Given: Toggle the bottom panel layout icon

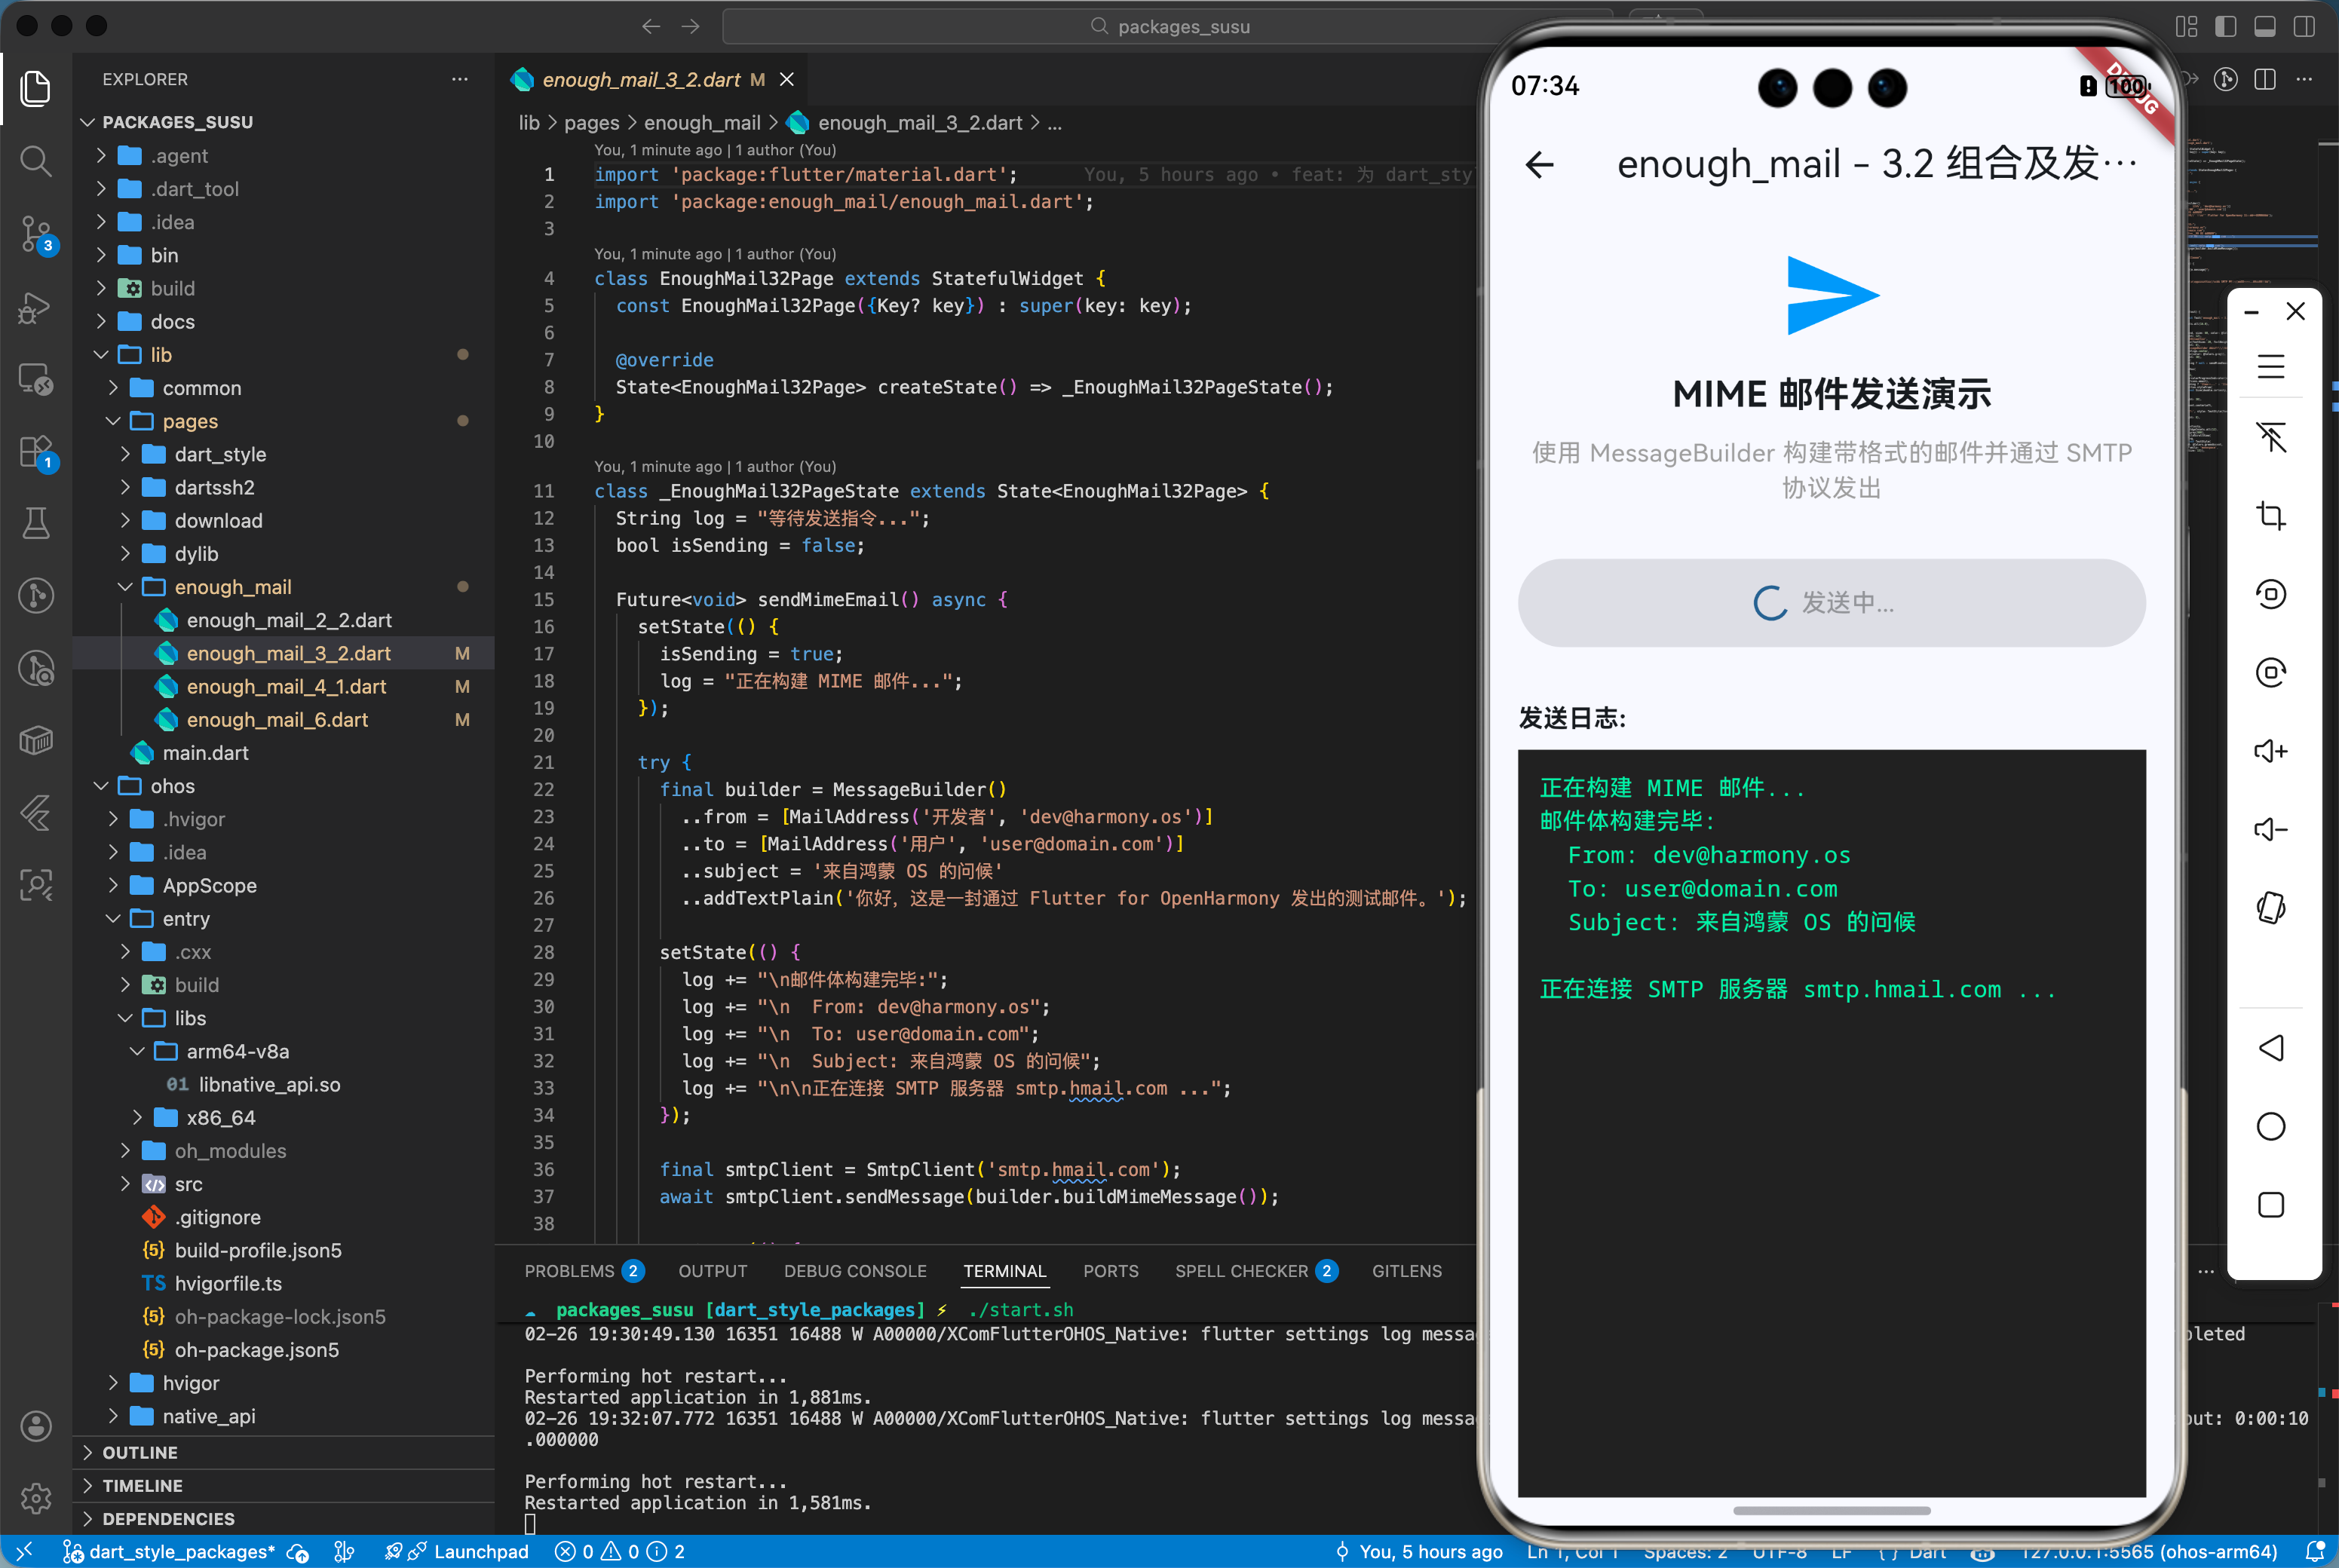Looking at the screenshot, I should (2264, 27).
